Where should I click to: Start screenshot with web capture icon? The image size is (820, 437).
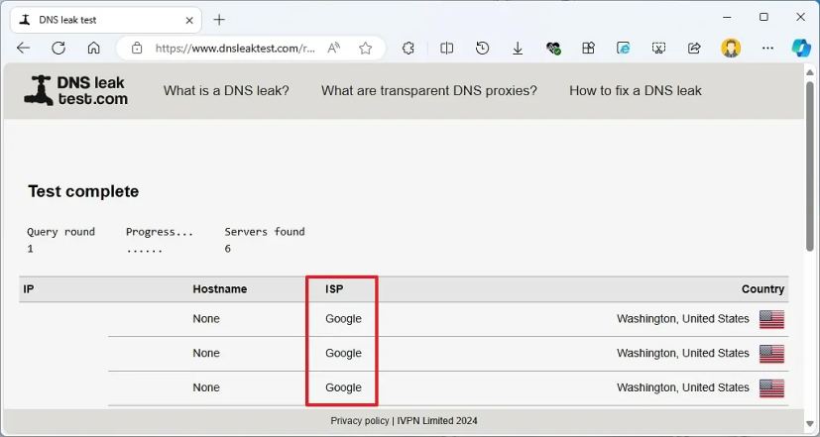point(659,49)
